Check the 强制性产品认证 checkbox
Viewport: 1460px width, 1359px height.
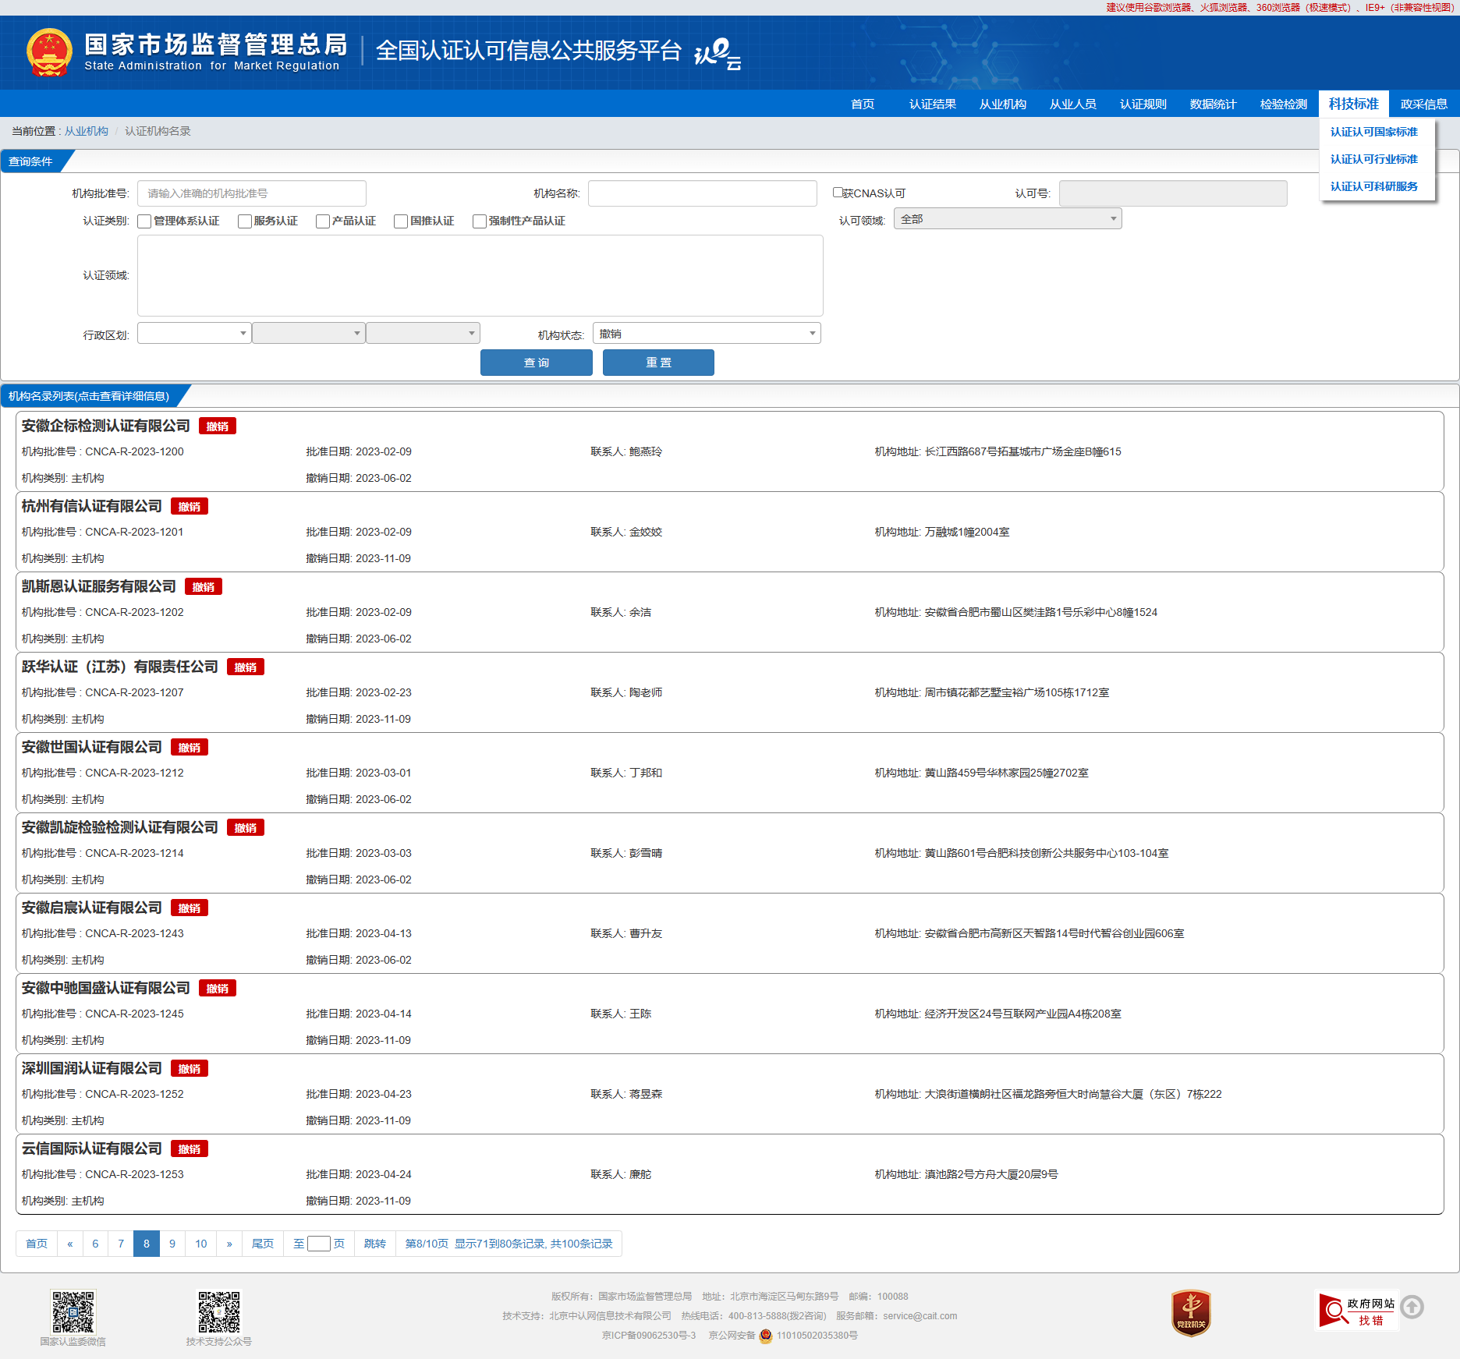(x=480, y=221)
